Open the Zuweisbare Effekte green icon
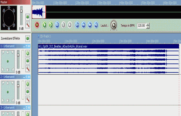Screen dimensions: 181x116 28,38
